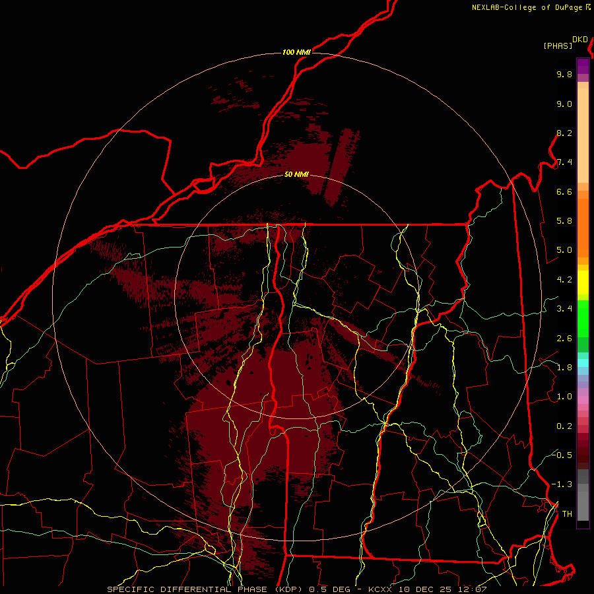Viewport: 594px width, 594px height.
Task: Pick the bright yellow band on color bar
Action: pos(583,282)
